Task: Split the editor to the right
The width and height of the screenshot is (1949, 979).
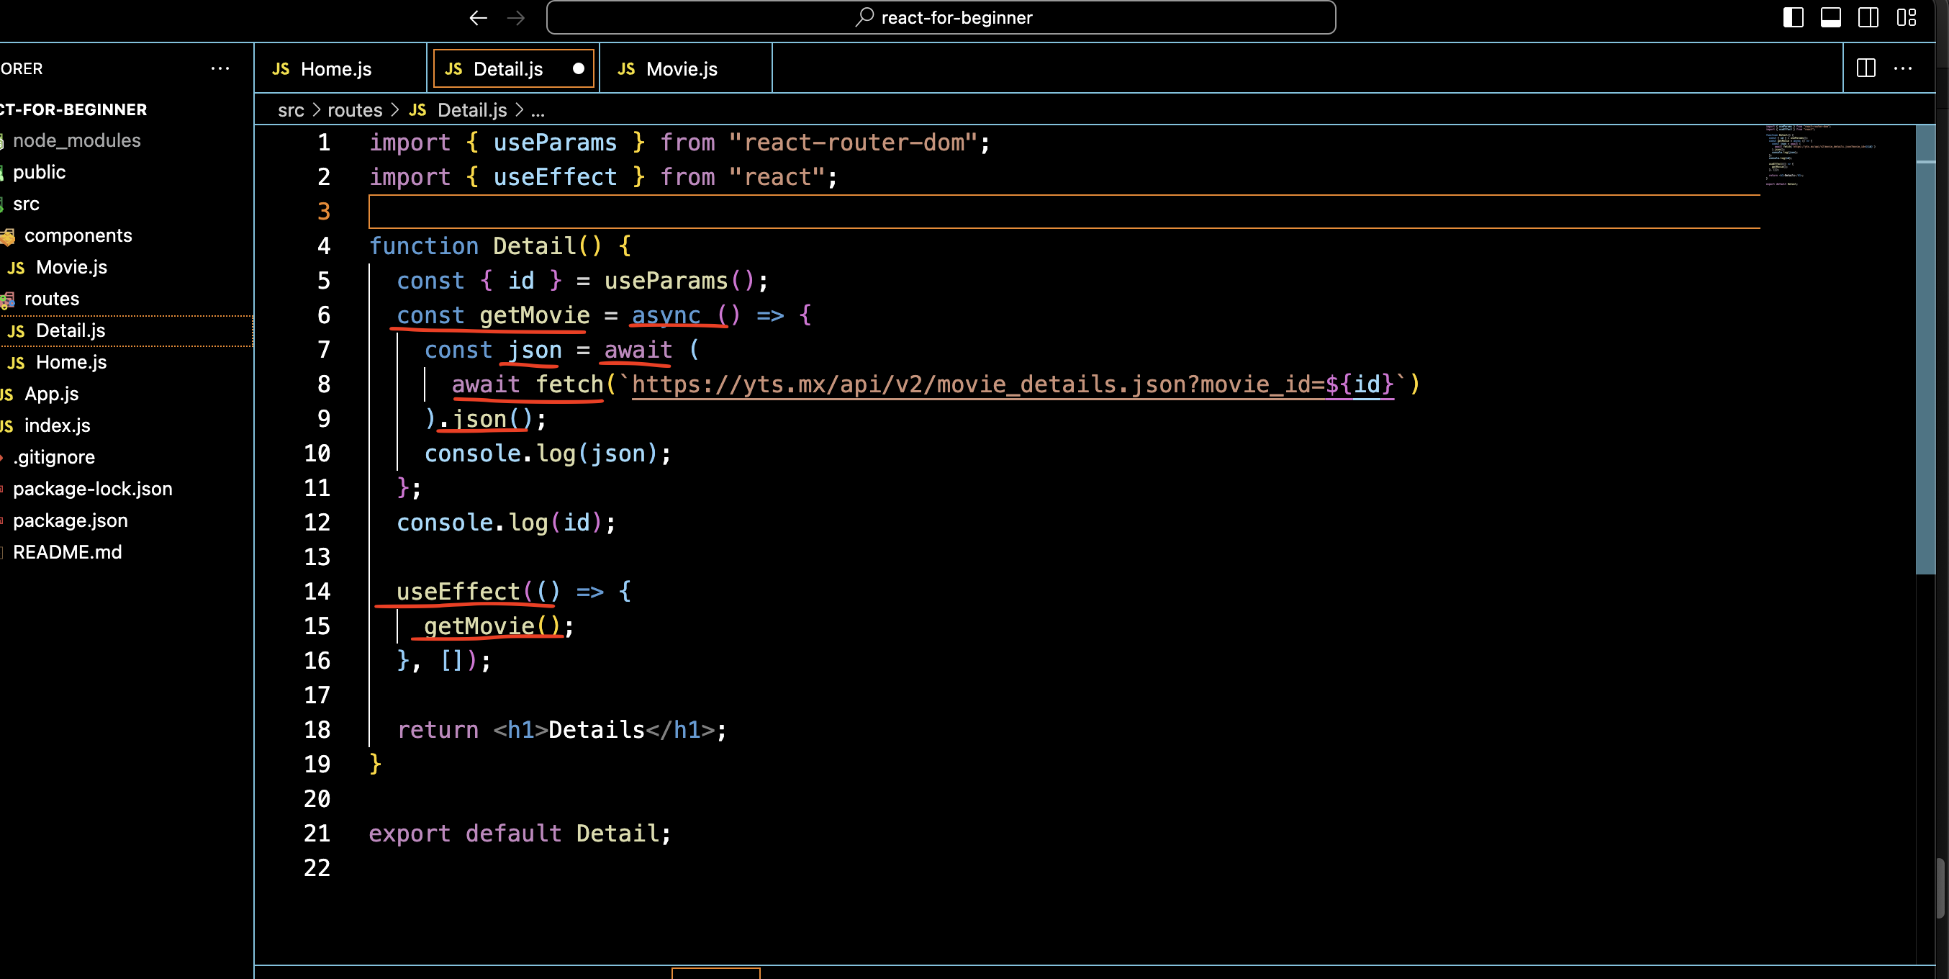Action: click(1866, 68)
